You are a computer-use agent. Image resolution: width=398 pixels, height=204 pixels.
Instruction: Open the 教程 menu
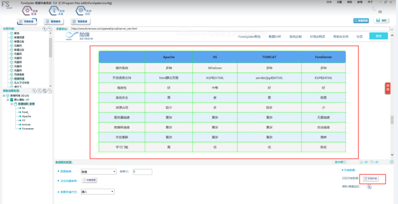click(x=360, y=2)
